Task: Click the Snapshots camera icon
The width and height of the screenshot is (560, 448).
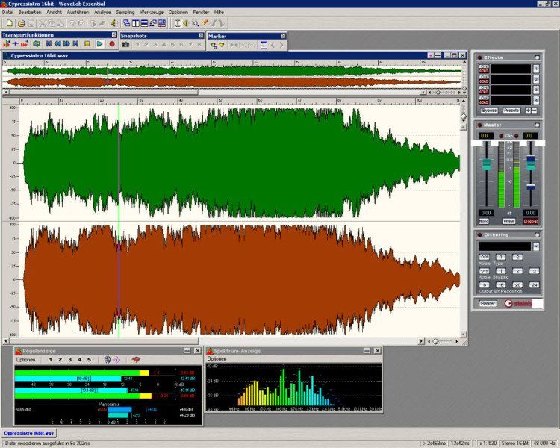Action: tap(125, 45)
